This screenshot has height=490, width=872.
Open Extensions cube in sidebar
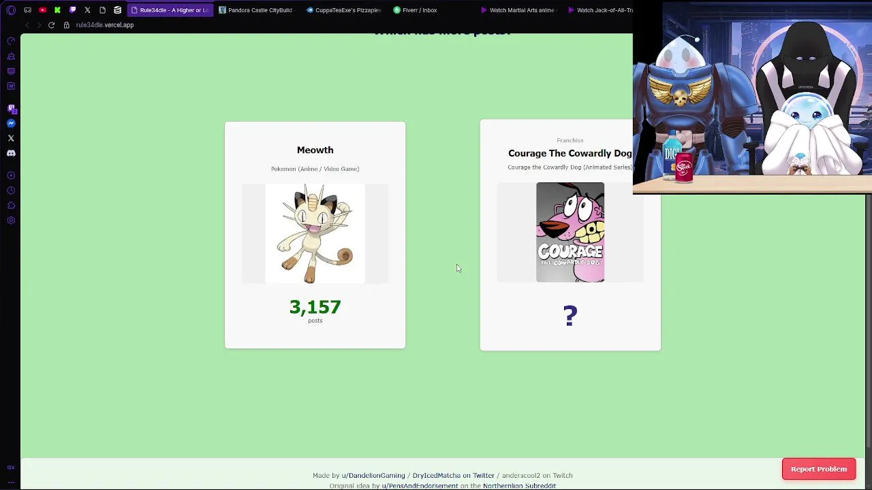(x=11, y=206)
